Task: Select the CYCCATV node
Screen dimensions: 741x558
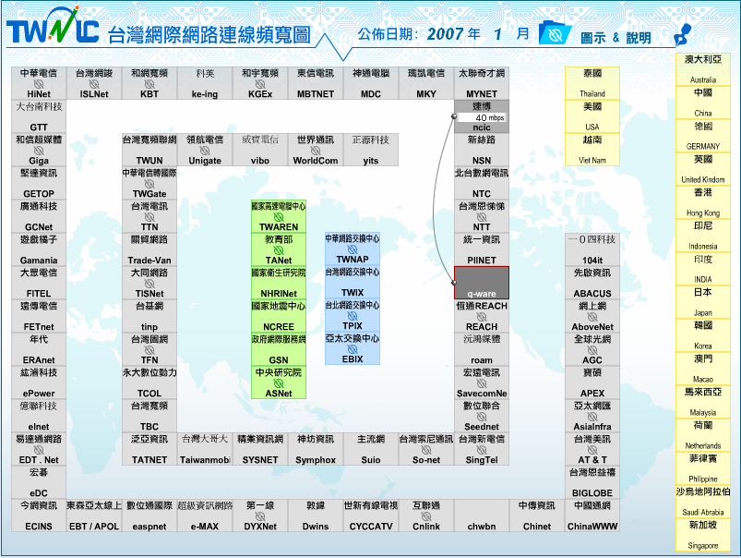Action: click(x=371, y=516)
